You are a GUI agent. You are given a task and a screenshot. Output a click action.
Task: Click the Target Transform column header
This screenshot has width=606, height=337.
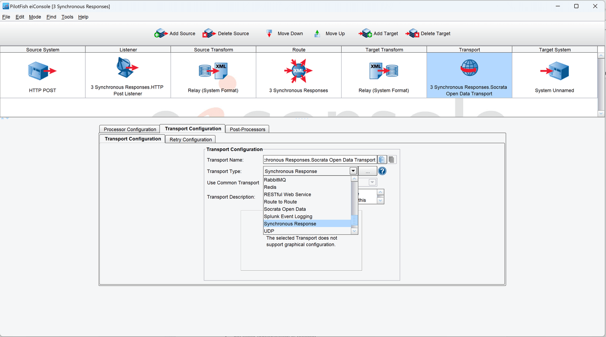[x=384, y=49]
